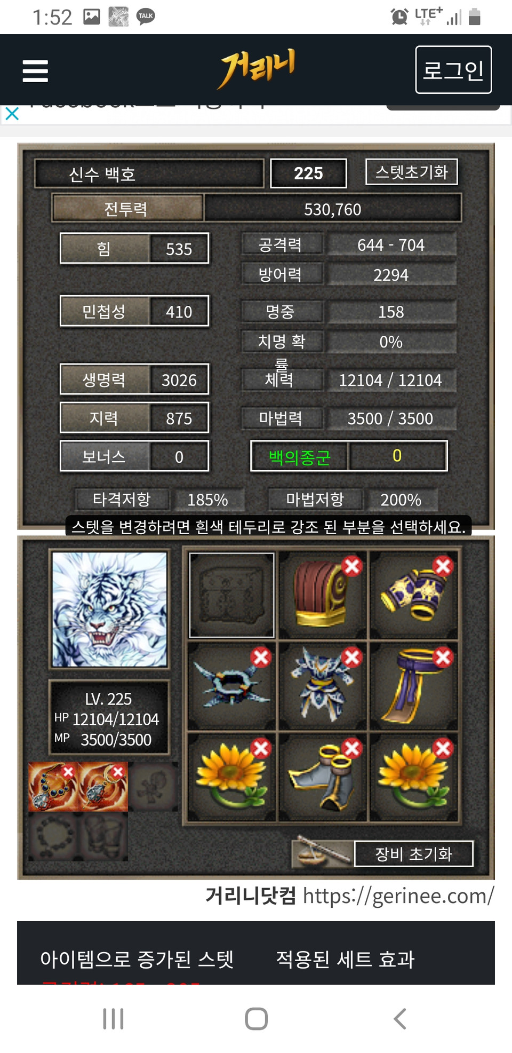This screenshot has height=1053, width=512.
Task: Remove the red helmet equipment
Action: [352, 566]
